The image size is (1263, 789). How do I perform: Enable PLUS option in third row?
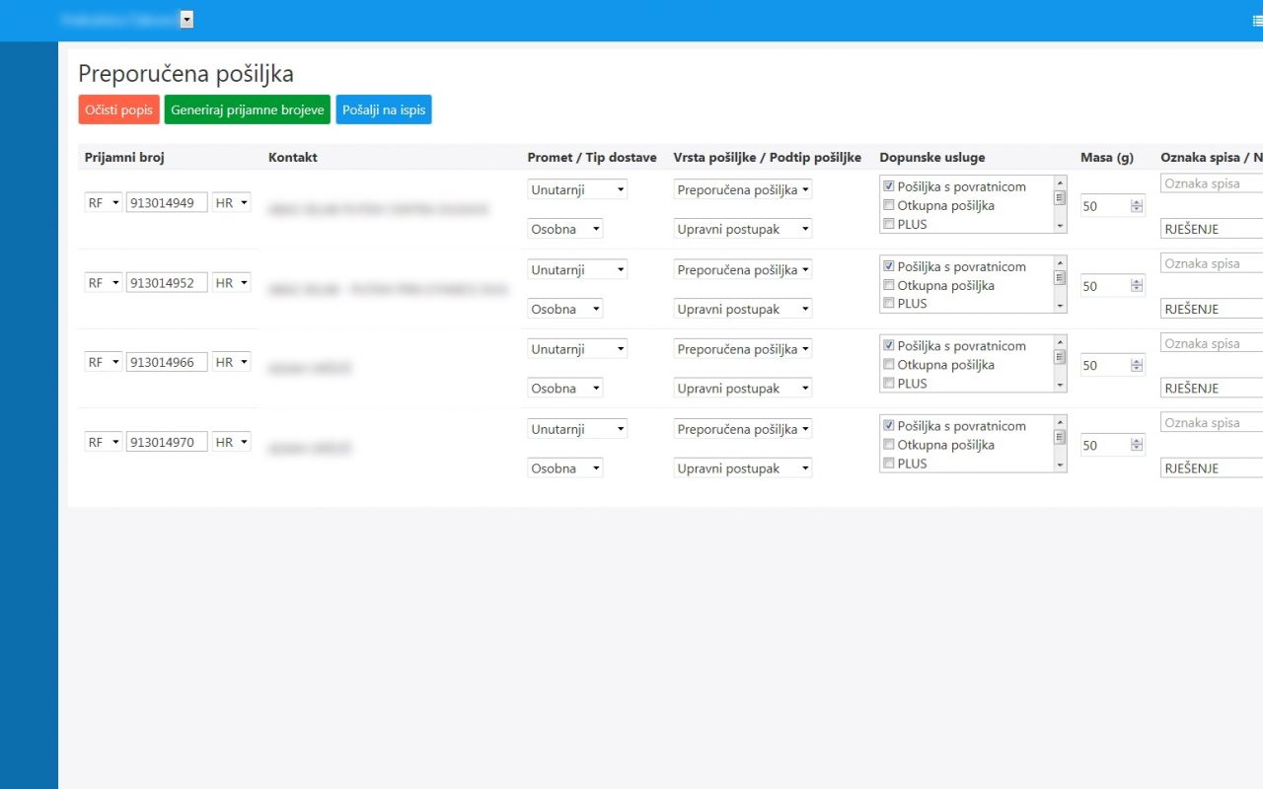(889, 384)
